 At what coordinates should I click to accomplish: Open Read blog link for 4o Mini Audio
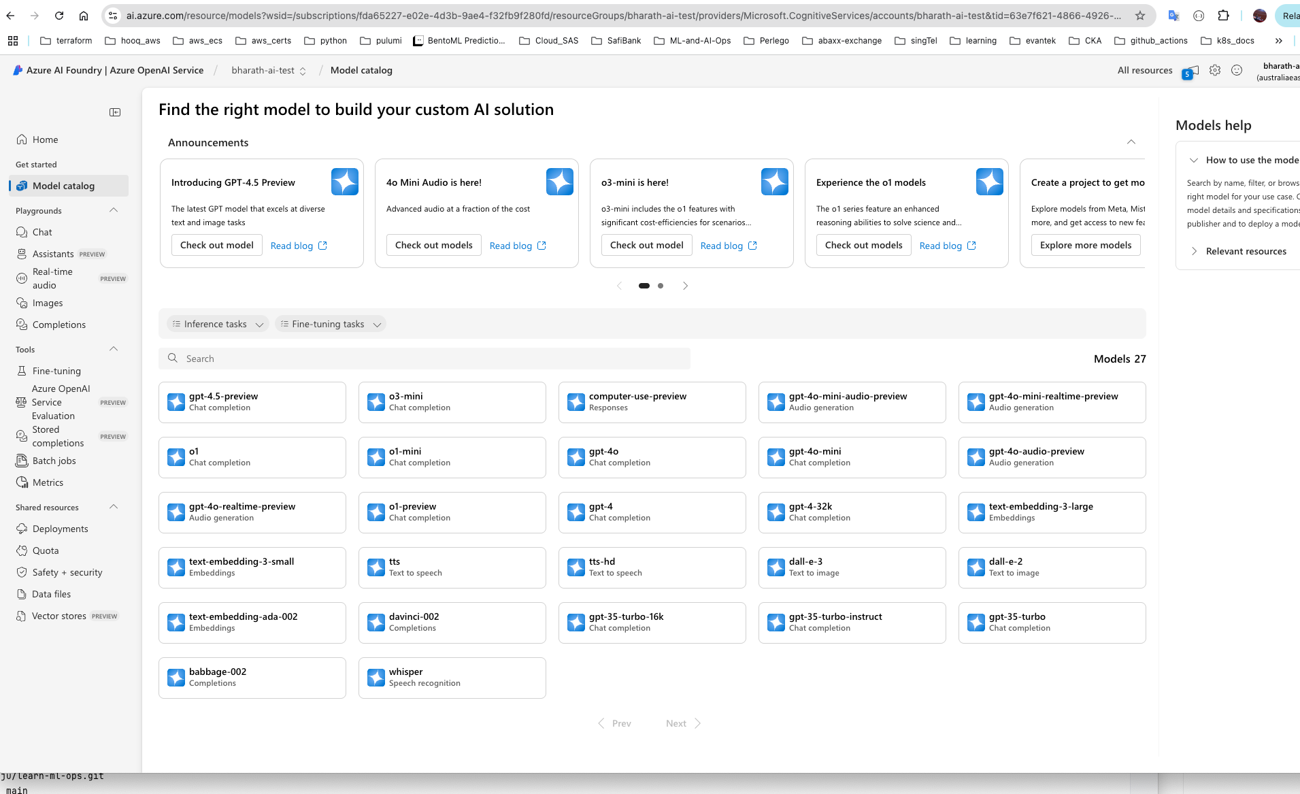click(x=518, y=246)
